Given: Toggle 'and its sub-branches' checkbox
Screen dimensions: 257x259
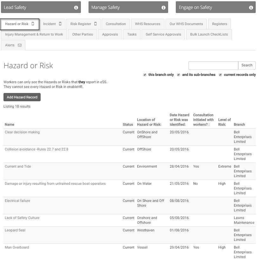Looking at the screenshot, I should (x=178, y=75).
